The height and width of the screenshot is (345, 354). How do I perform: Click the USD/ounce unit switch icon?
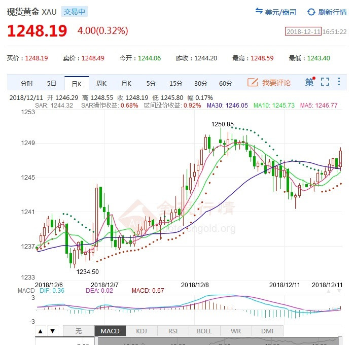coord(259,12)
